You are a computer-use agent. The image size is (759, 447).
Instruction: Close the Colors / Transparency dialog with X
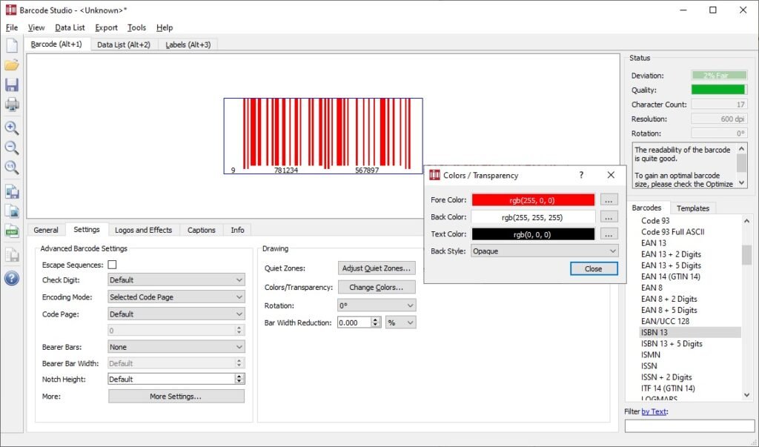coord(611,175)
